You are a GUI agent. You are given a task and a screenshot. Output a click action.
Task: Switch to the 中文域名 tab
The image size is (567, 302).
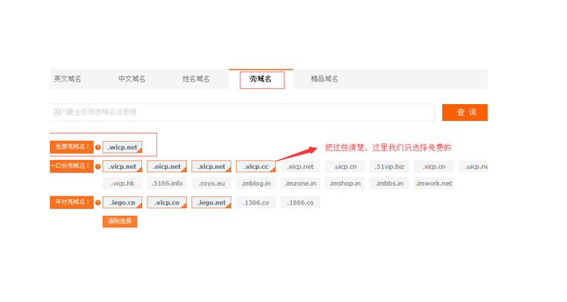coord(132,79)
